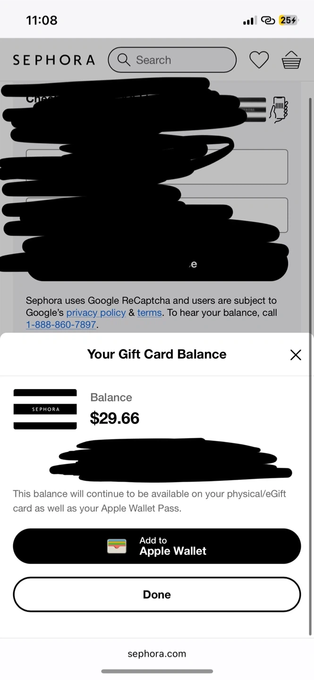The height and width of the screenshot is (680, 314).
Task: Tap the Sephora striped gift card thumbnail
Action: (x=45, y=409)
